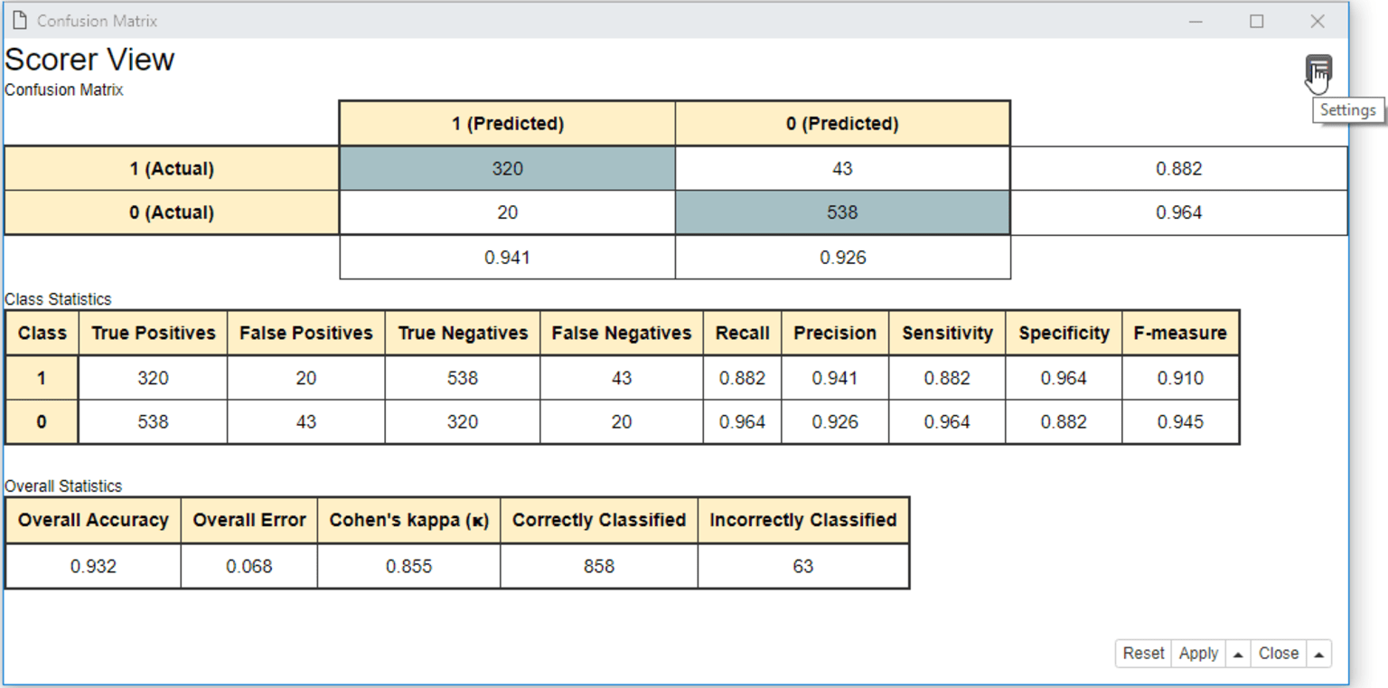Click 0.964 at end of 0 (Actual) row
1388x688 pixels.
coord(1178,212)
